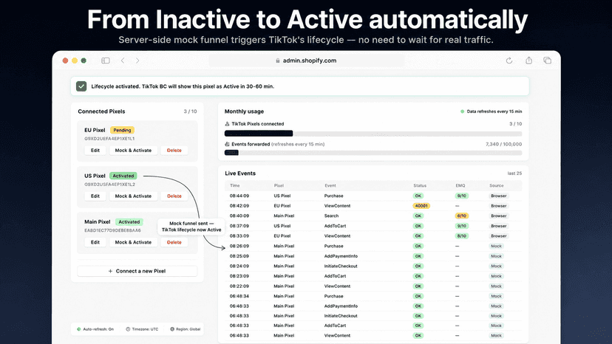Image resolution: width=612 pixels, height=344 pixels.
Task: Delete the US Pixel
Action: tap(174, 196)
